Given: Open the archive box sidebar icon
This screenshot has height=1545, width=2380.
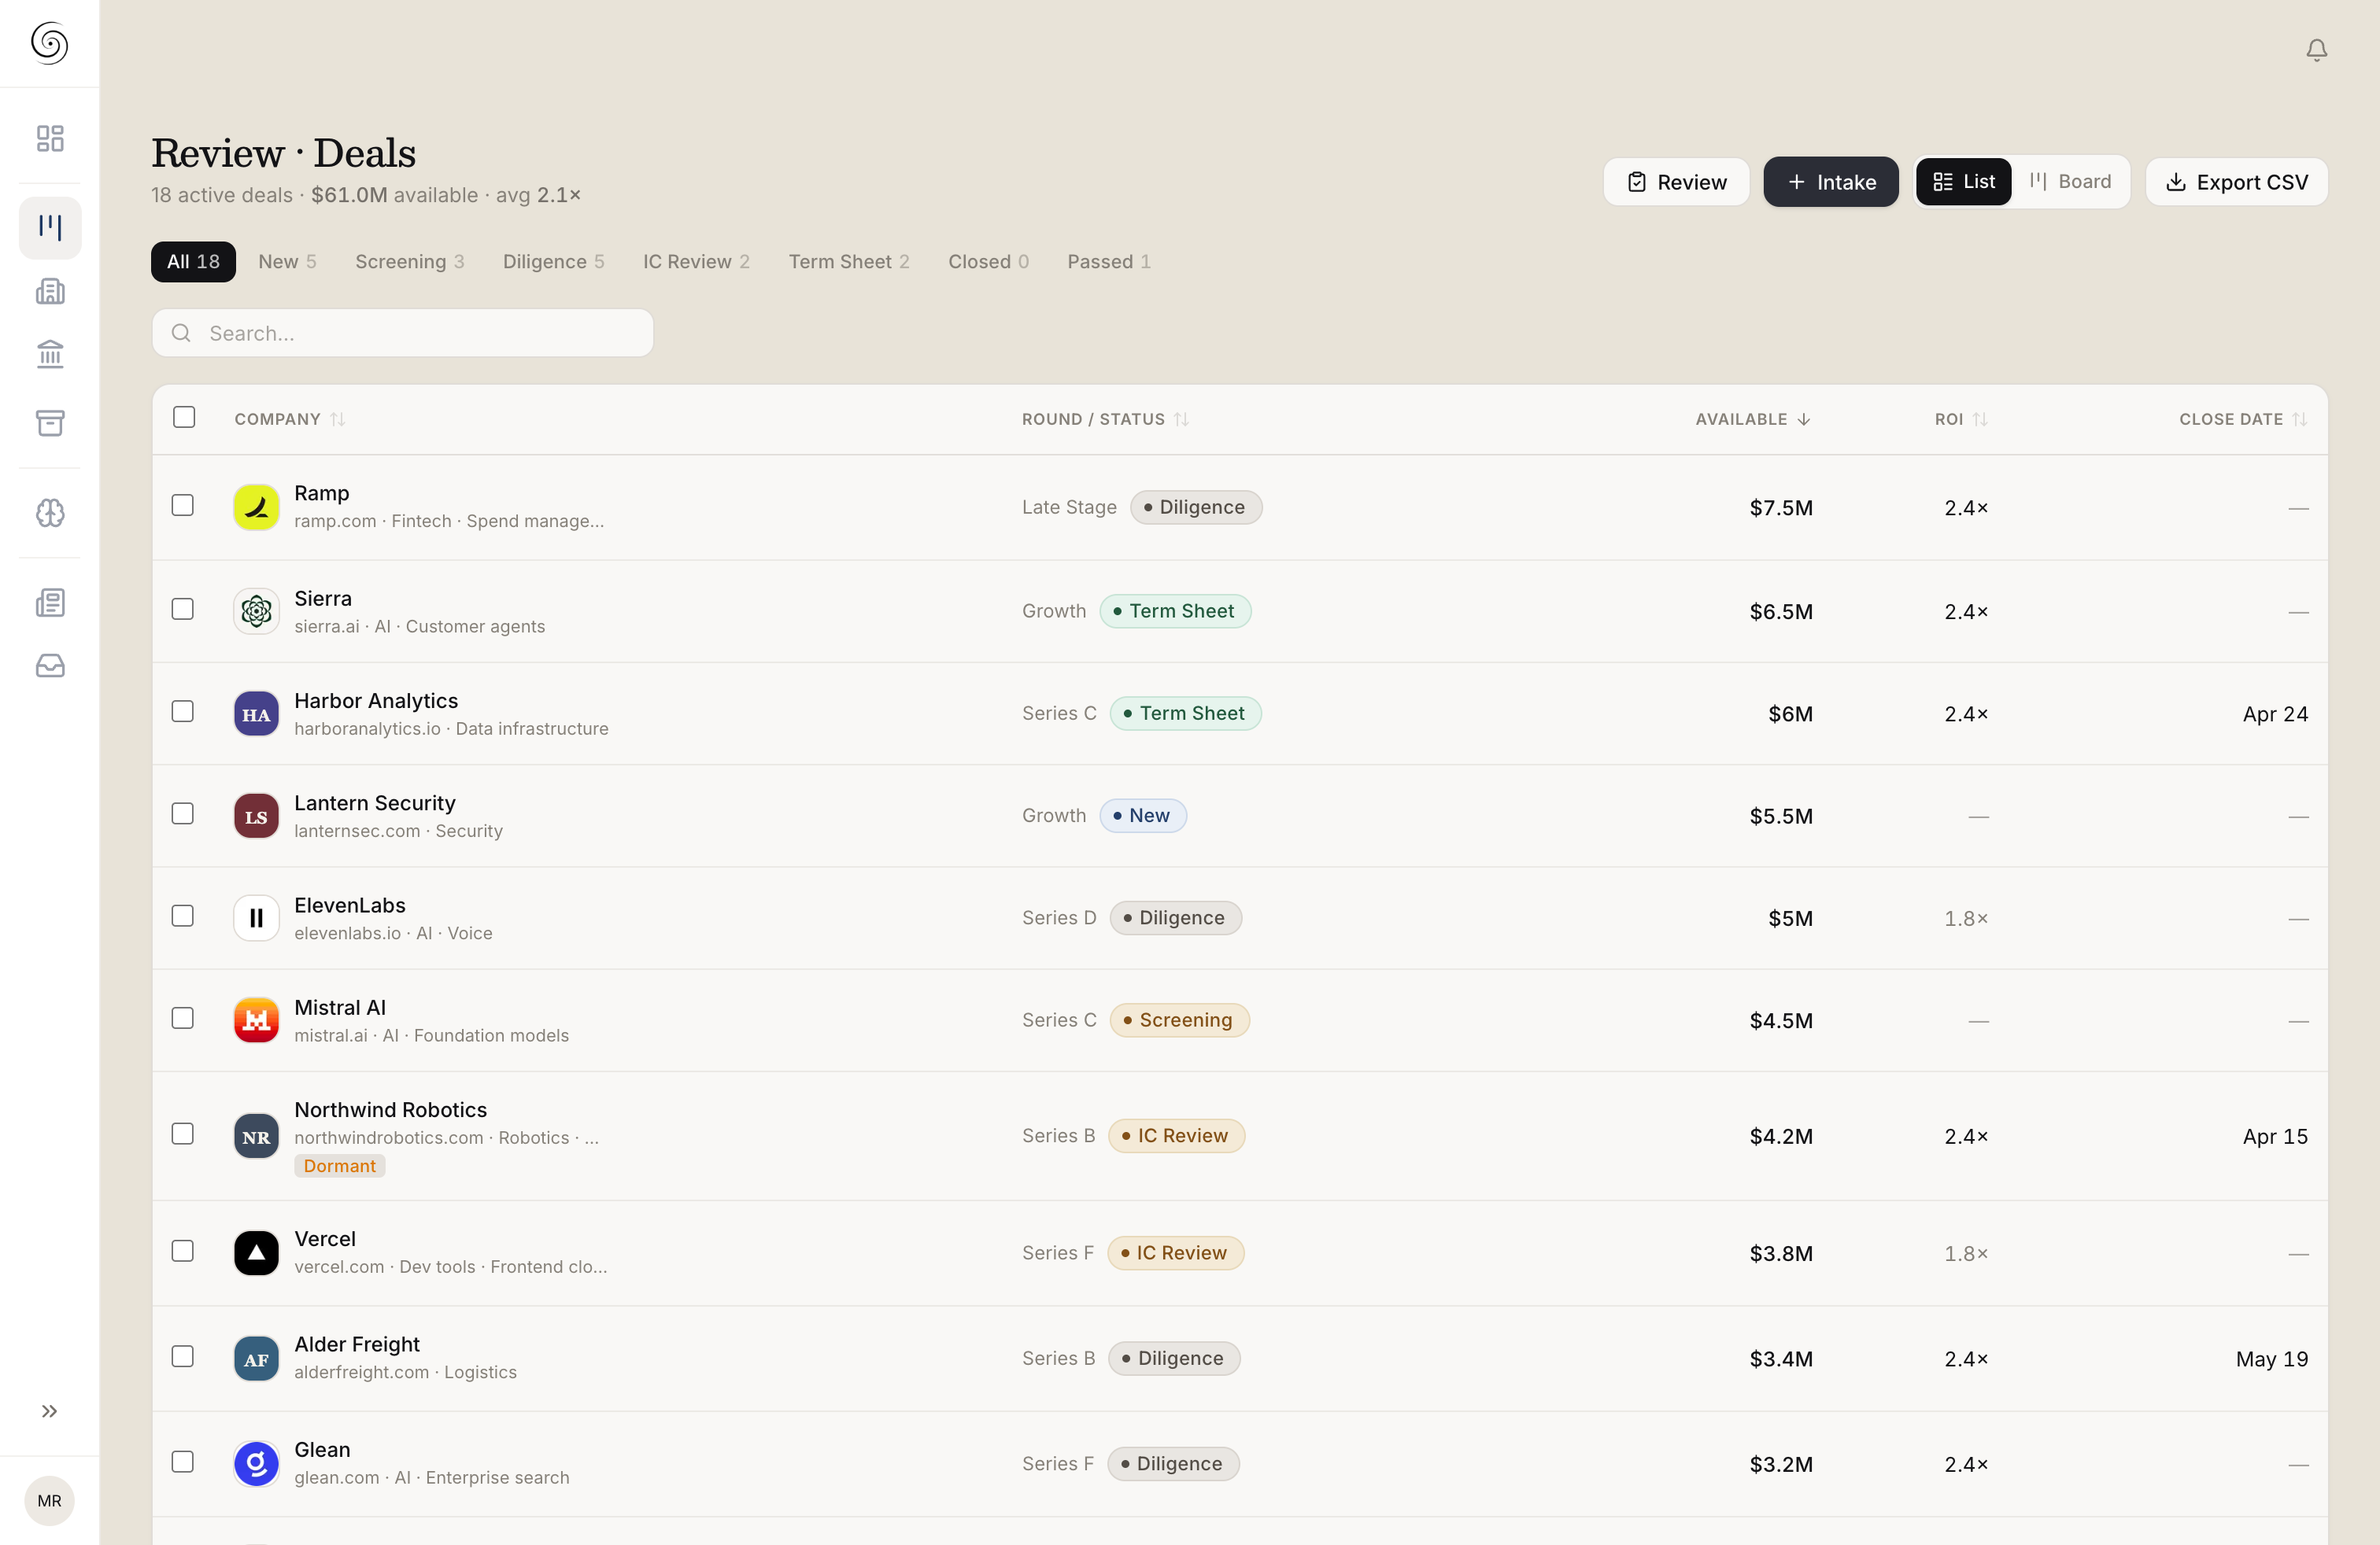Looking at the screenshot, I should point(50,422).
